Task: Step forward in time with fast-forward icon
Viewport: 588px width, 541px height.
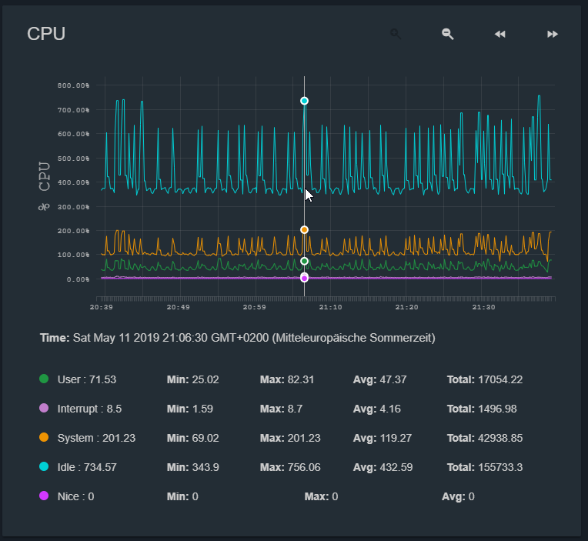Action: (552, 34)
